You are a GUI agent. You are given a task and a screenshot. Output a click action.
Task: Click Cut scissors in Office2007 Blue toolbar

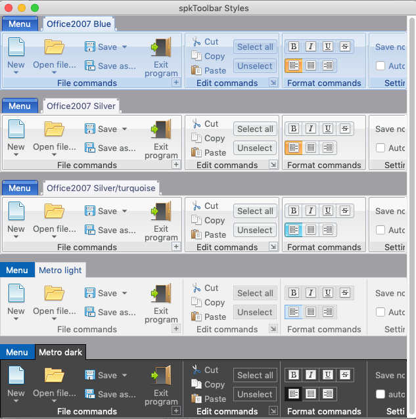point(196,41)
